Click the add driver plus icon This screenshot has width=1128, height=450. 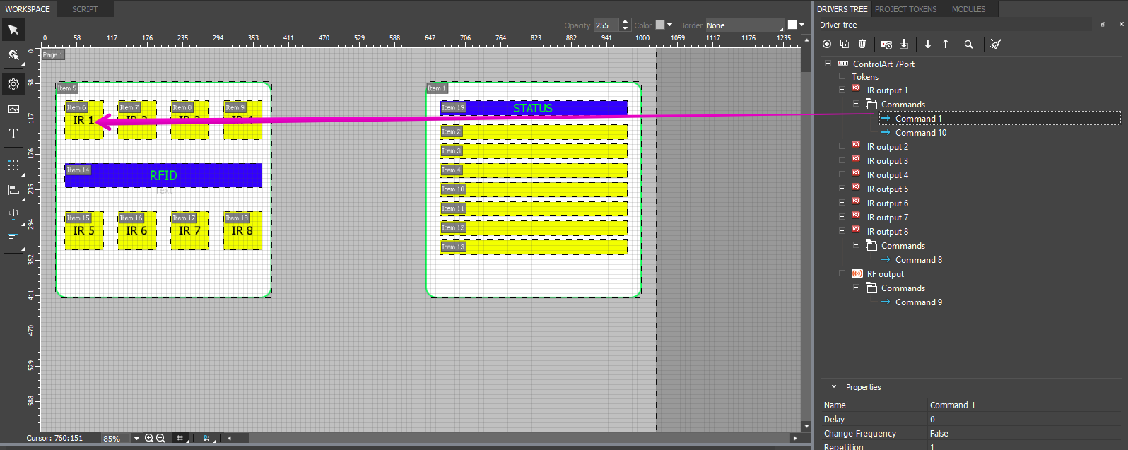click(x=827, y=44)
